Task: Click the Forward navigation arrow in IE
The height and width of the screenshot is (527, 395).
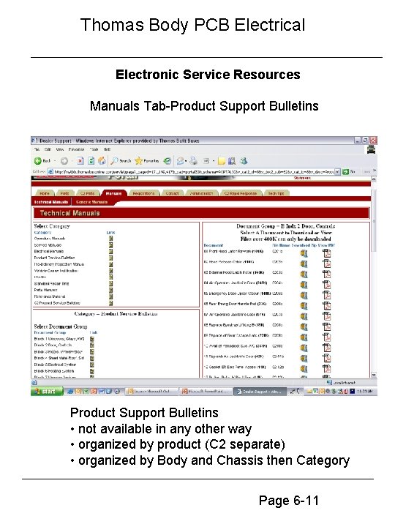Action: pyautogui.click(x=64, y=161)
